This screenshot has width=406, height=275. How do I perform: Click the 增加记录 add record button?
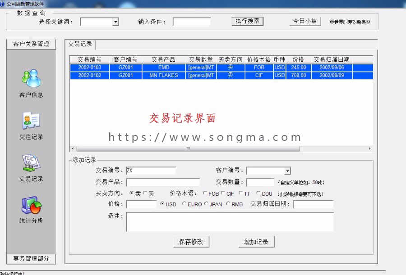(x=256, y=242)
